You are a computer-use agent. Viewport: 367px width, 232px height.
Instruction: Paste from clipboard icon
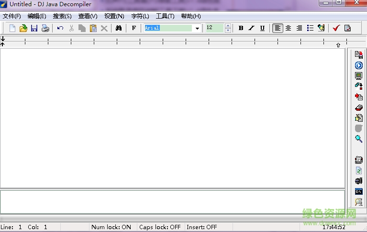click(x=93, y=28)
